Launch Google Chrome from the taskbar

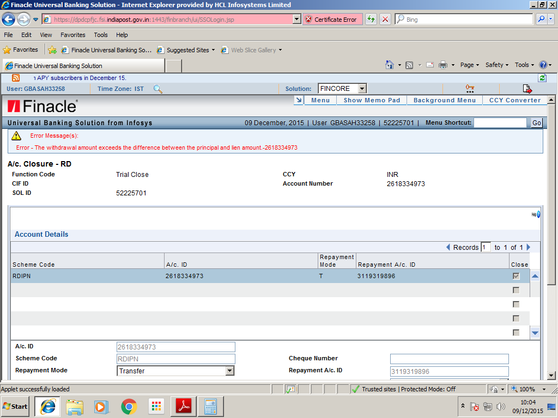tap(129, 406)
